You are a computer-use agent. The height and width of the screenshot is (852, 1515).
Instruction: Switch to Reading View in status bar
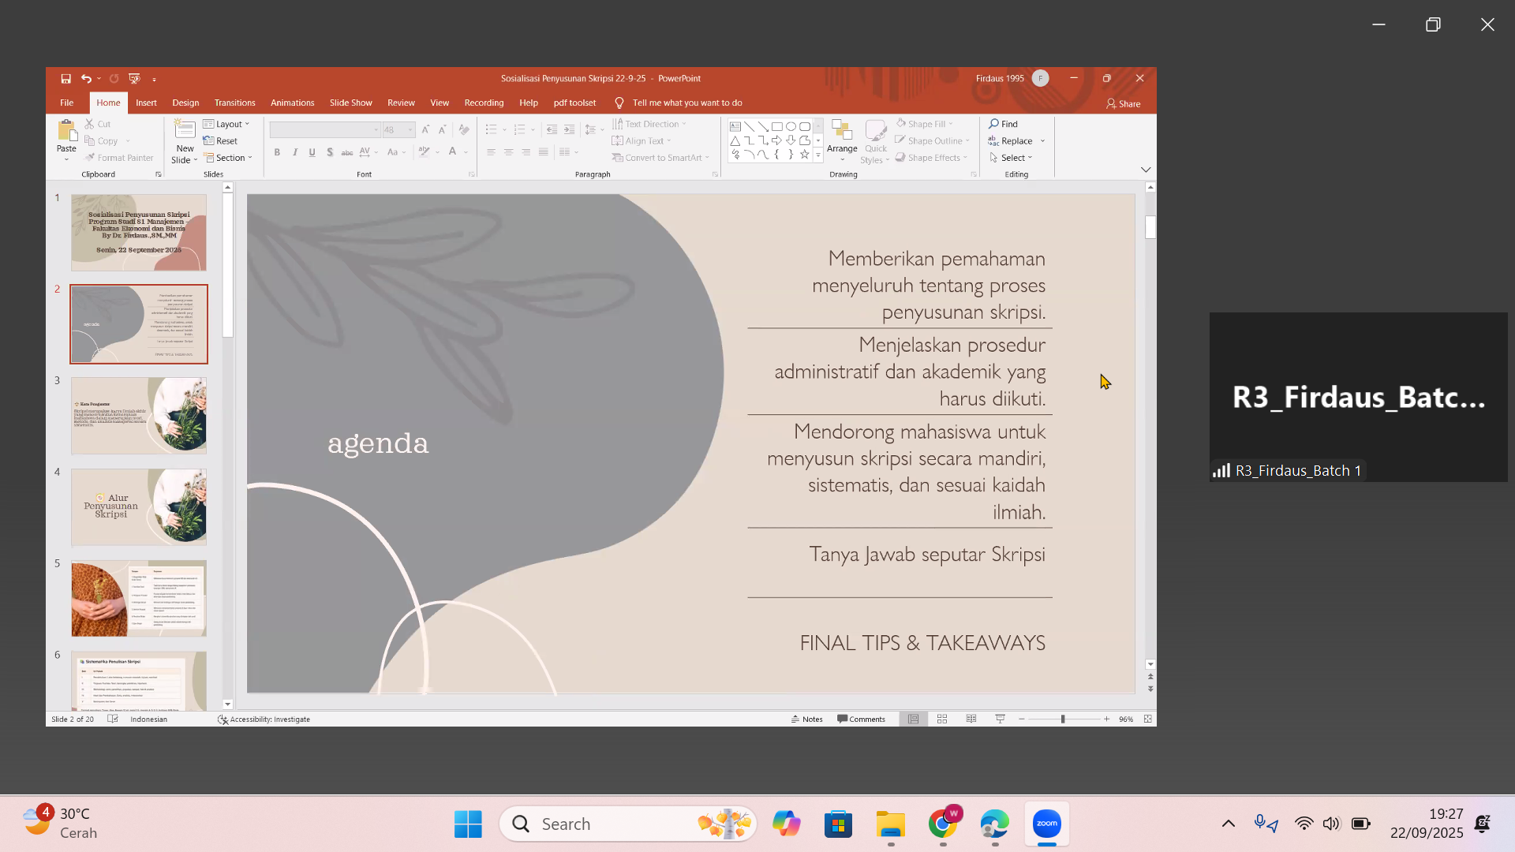pyautogui.click(x=971, y=719)
